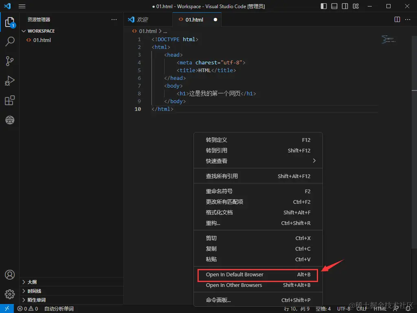
Task: Open the customize layout icon
Action: tap(356, 6)
